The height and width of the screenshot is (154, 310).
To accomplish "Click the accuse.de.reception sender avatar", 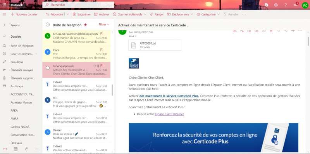I will click(x=47, y=36).
